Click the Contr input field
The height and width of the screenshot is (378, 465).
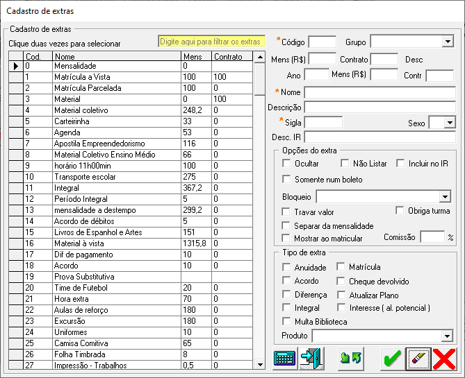click(440, 76)
